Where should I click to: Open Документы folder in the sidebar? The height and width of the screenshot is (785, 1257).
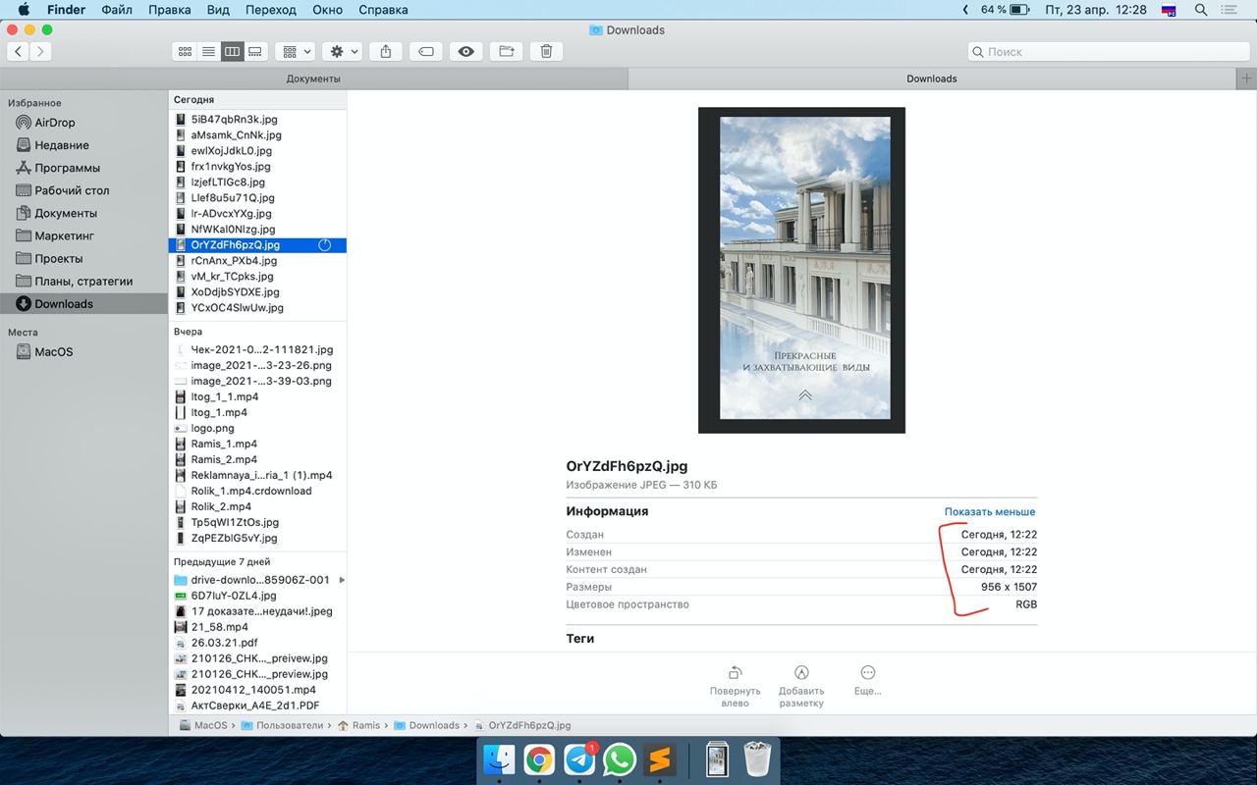[66, 213]
